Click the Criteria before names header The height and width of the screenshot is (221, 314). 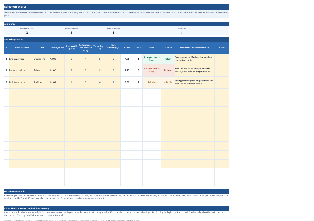116,208
